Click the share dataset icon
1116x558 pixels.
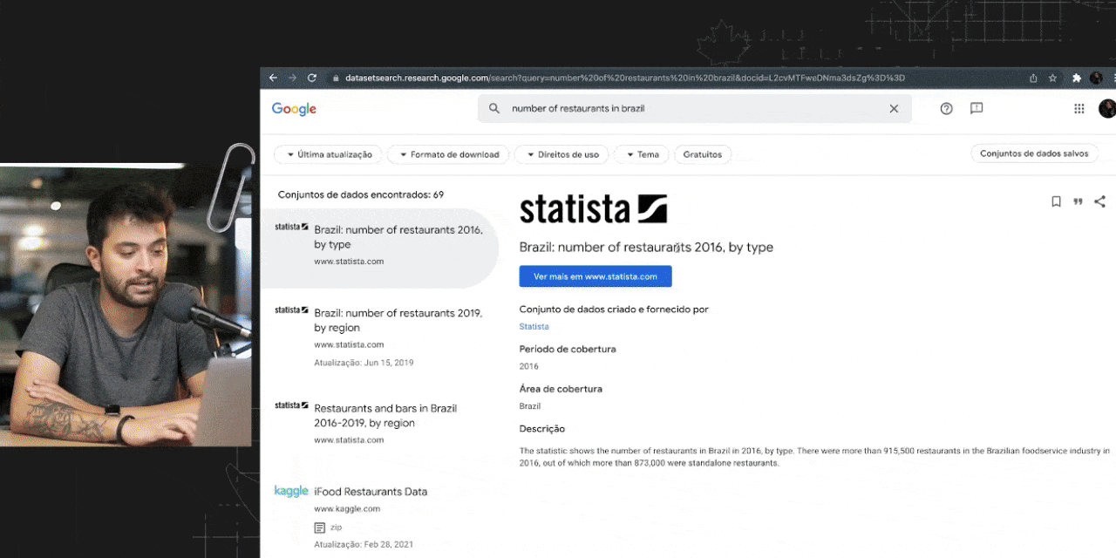click(1099, 201)
